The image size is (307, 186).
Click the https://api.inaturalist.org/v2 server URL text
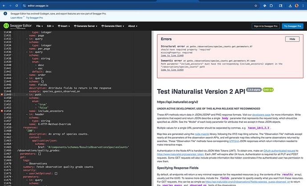pyautogui.click(x=178, y=102)
